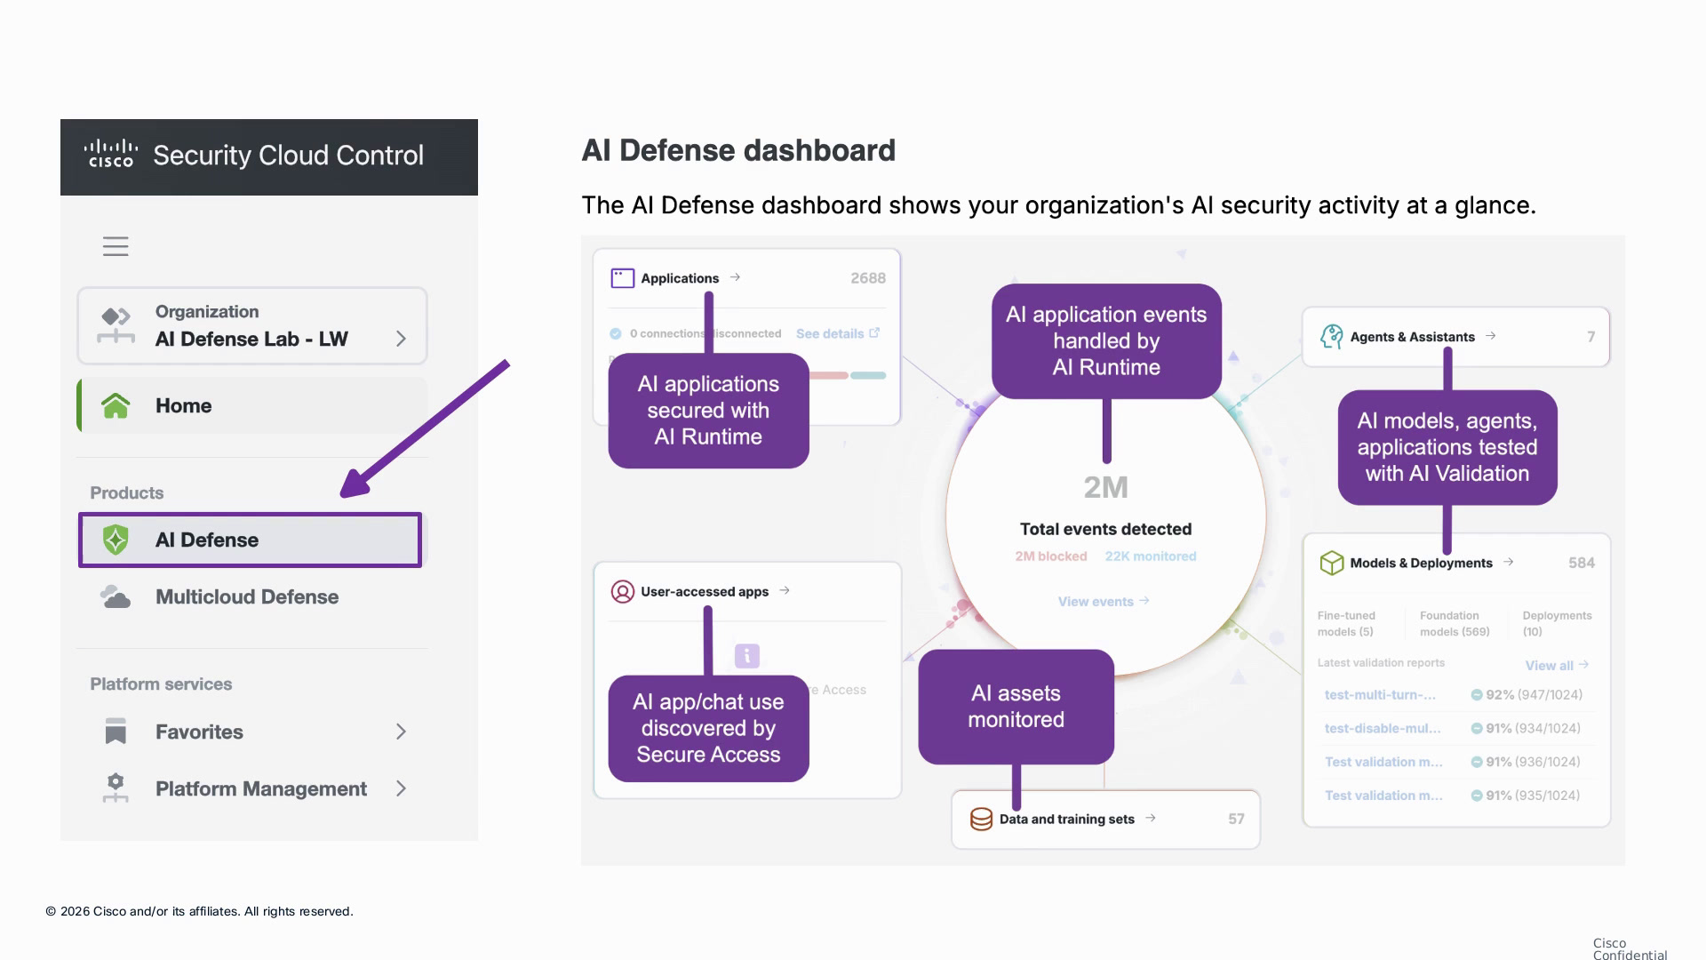The width and height of the screenshot is (1706, 960).
Task: Expand the Favorites chevron
Action: click(401, 732)
